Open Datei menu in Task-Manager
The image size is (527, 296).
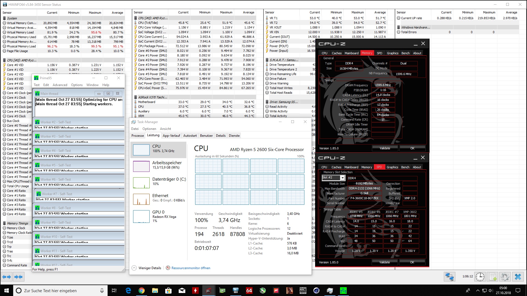pyautogui.click(x=135, y=129)
